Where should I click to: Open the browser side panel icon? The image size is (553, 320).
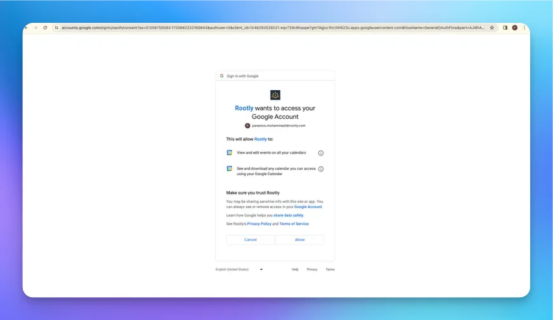(505, 27)
